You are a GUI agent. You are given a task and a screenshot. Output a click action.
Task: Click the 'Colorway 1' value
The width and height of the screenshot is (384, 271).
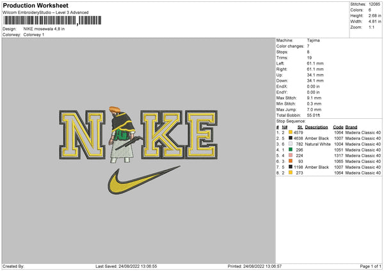click(34, 35)
